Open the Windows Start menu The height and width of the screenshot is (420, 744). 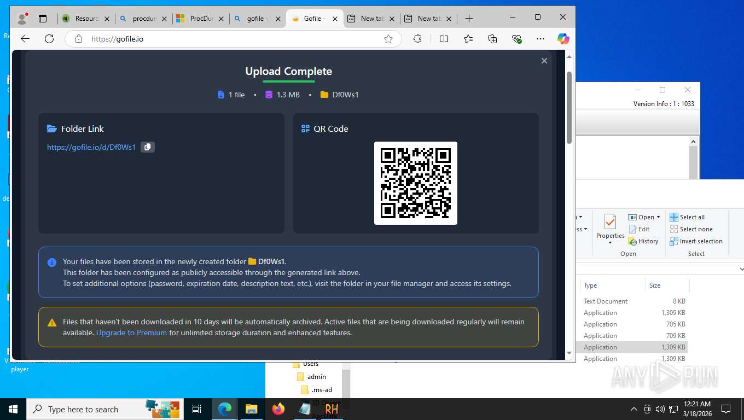tap(13, 409)
